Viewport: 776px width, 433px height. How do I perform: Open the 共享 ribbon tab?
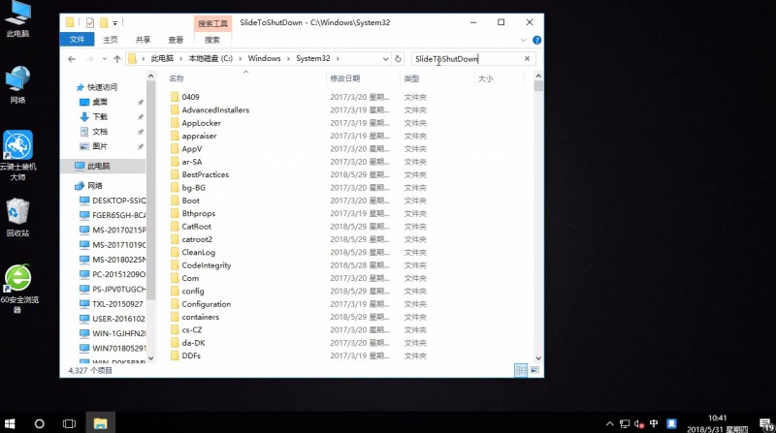[143, 40]
